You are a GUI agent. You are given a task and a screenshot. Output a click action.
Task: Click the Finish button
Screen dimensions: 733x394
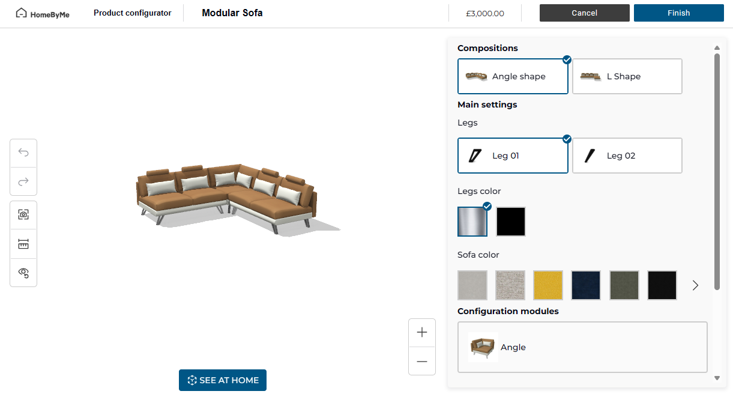coord(678,13)
